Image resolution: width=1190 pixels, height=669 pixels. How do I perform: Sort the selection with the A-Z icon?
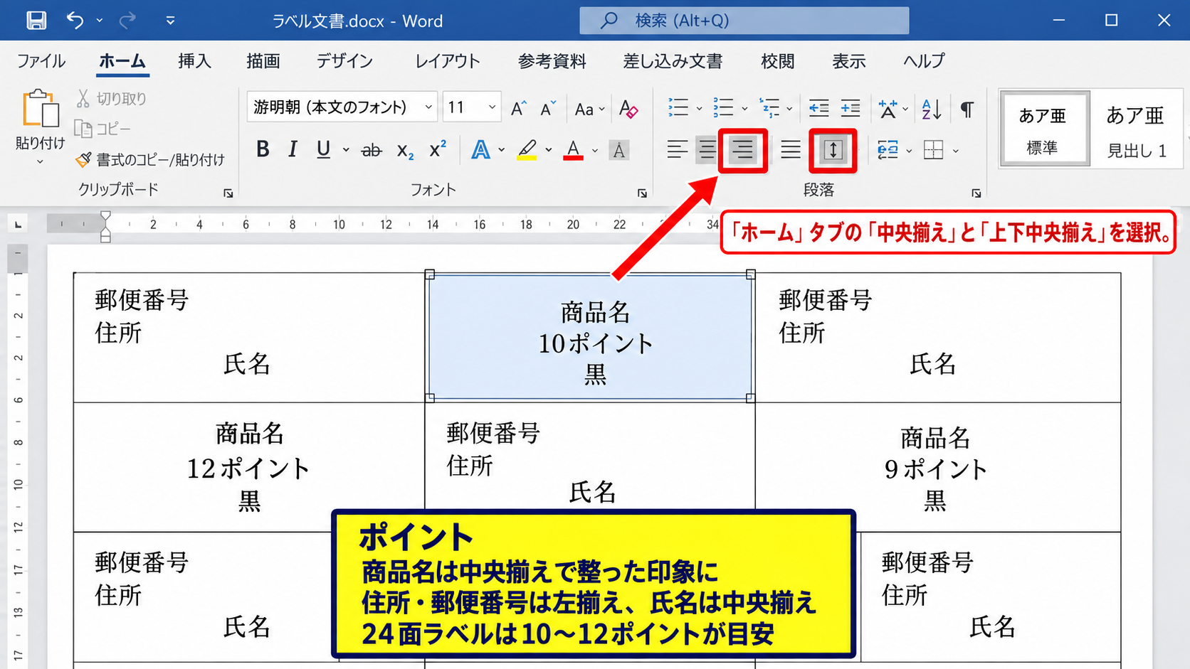(x=932, y=109)
